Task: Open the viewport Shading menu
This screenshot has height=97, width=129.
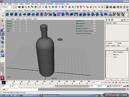Action: [12, 19]
